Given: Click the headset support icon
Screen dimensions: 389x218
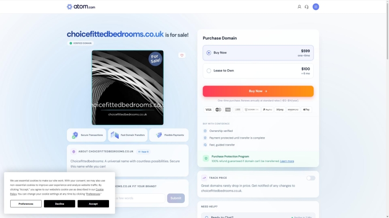Looking at the screenshot, I should [307, 7].
